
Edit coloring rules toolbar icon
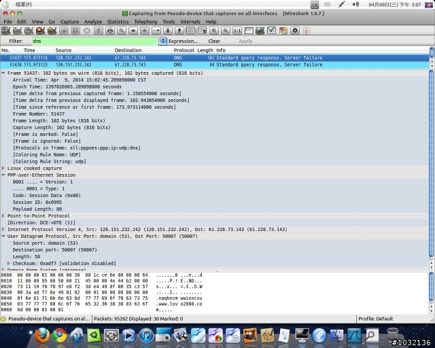click(283, 31)
